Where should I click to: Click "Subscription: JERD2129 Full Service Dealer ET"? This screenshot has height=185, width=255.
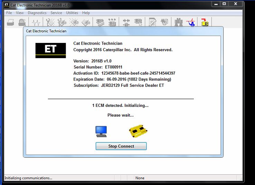pyautogui.click(x=119, y=85)
